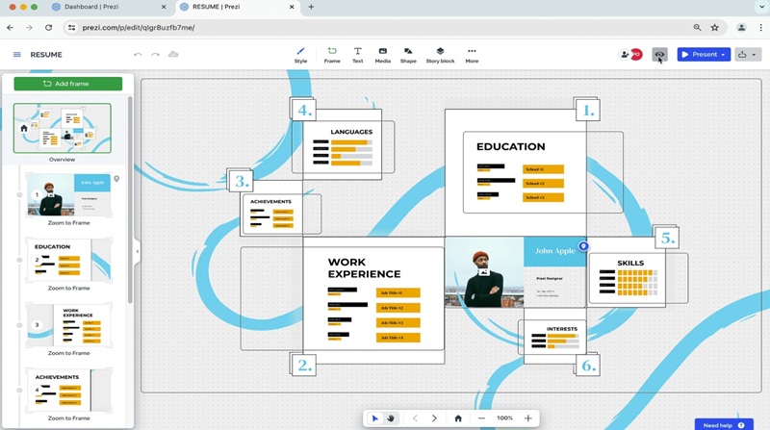Switch to the hand pan tool

[x=391, y=418]
